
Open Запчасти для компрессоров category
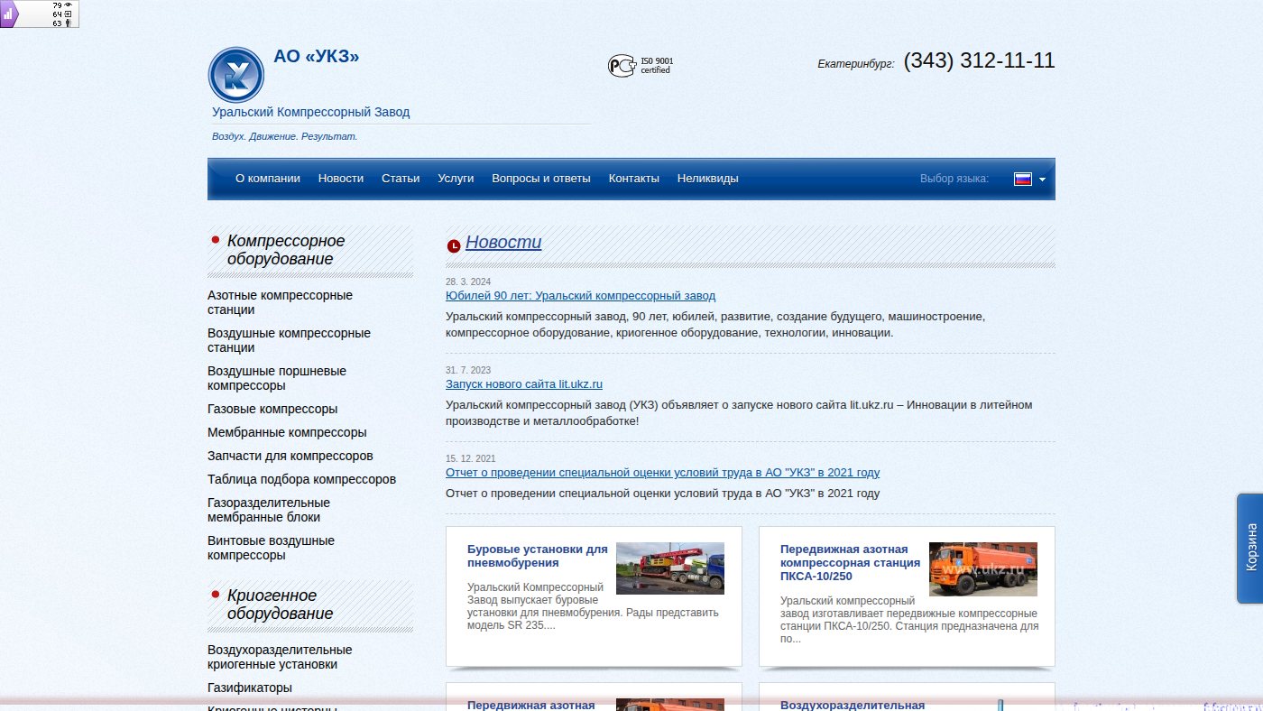[290, 456]
